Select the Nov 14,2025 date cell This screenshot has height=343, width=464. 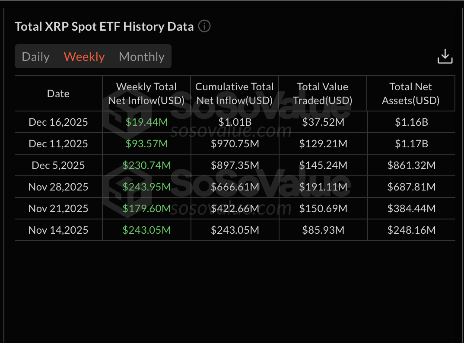click(x=58, y=230)
